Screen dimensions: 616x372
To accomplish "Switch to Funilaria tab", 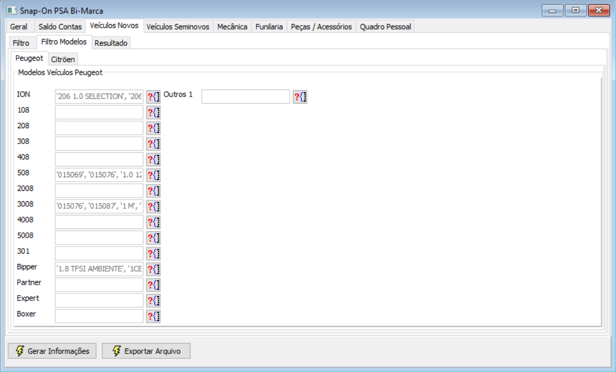I will point(269,27).
